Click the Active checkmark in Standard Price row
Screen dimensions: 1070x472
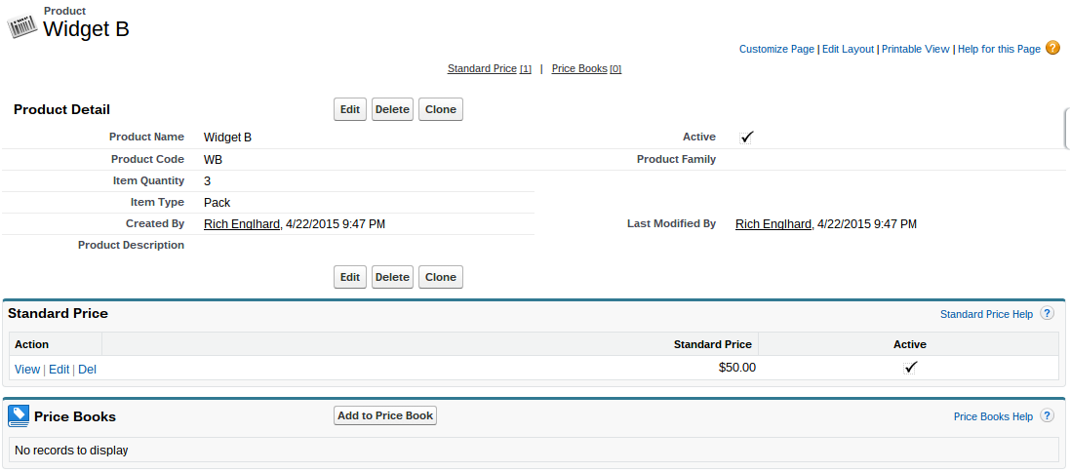point(910,368)
